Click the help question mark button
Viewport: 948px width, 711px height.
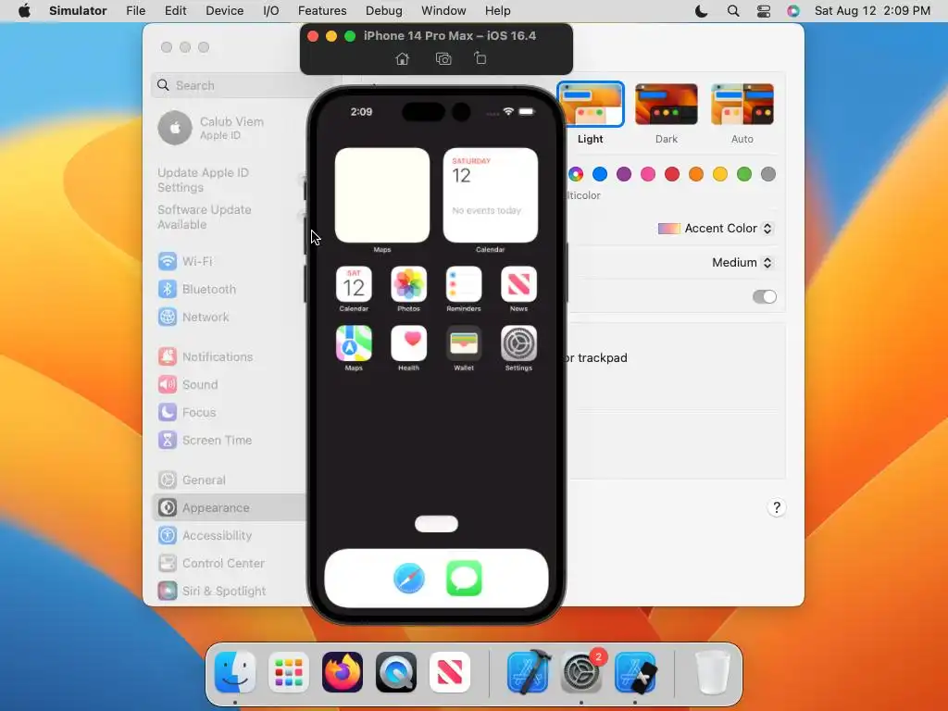pos(777,507)
